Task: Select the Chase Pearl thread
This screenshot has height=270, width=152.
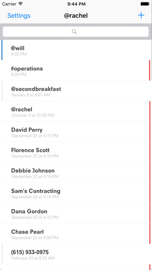Action: (x=76, y=234)
